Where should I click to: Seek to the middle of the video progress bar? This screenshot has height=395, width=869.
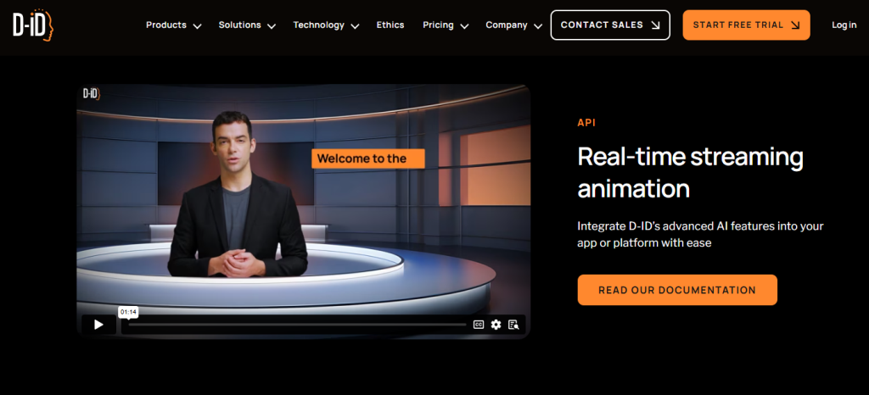tap(297, 325)
